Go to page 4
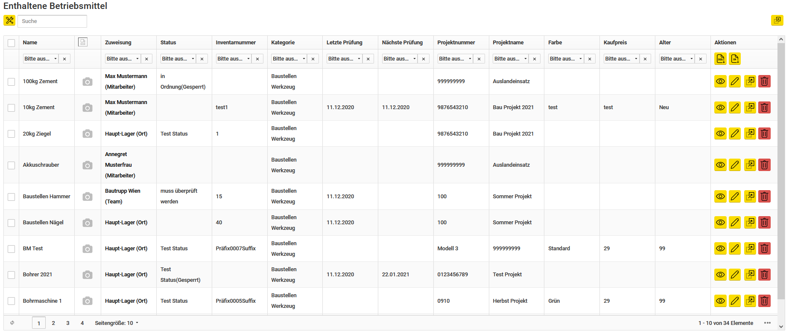The height and width of the screenshot is (336, 789). 82,323
